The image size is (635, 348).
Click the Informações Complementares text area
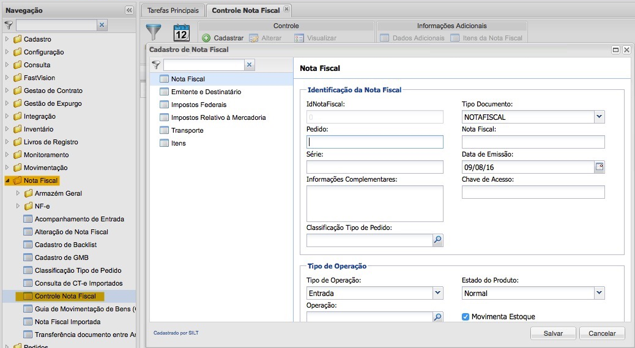click(x=374, y=204)
